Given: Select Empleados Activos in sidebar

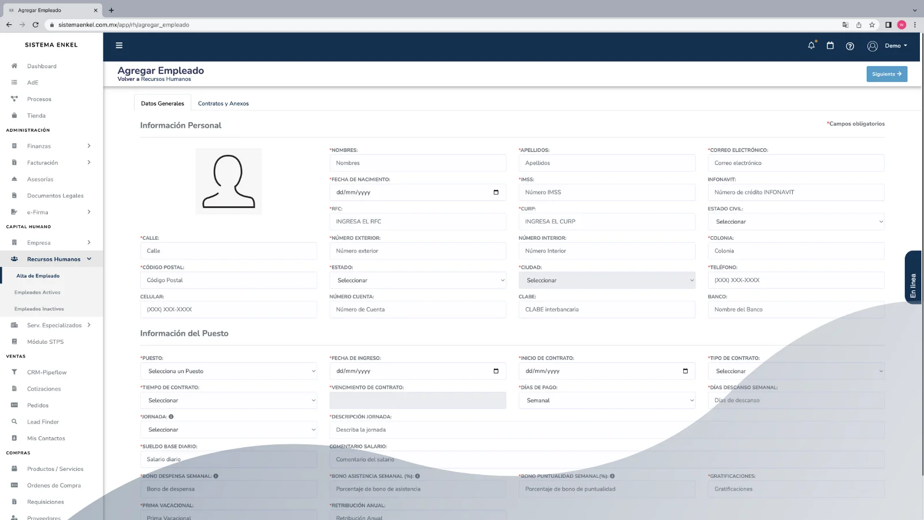Looking at the screenshot, I should (x=38, y=292).
